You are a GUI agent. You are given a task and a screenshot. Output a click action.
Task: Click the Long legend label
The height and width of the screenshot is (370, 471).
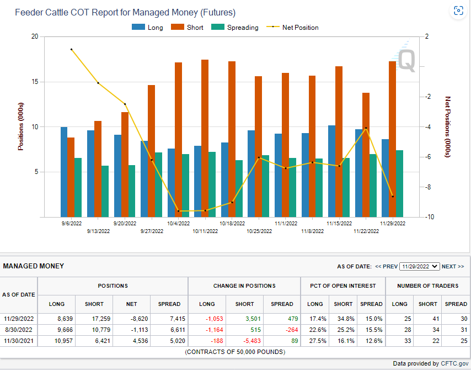click(x=156, y=28)
